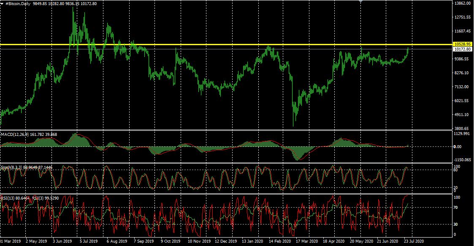Click the 13862.00 price axis label
474x246 pixels.
[x=463, y=3]
